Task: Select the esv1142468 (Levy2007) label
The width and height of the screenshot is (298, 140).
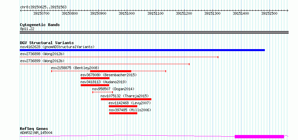Action: (x=130, y=103)
